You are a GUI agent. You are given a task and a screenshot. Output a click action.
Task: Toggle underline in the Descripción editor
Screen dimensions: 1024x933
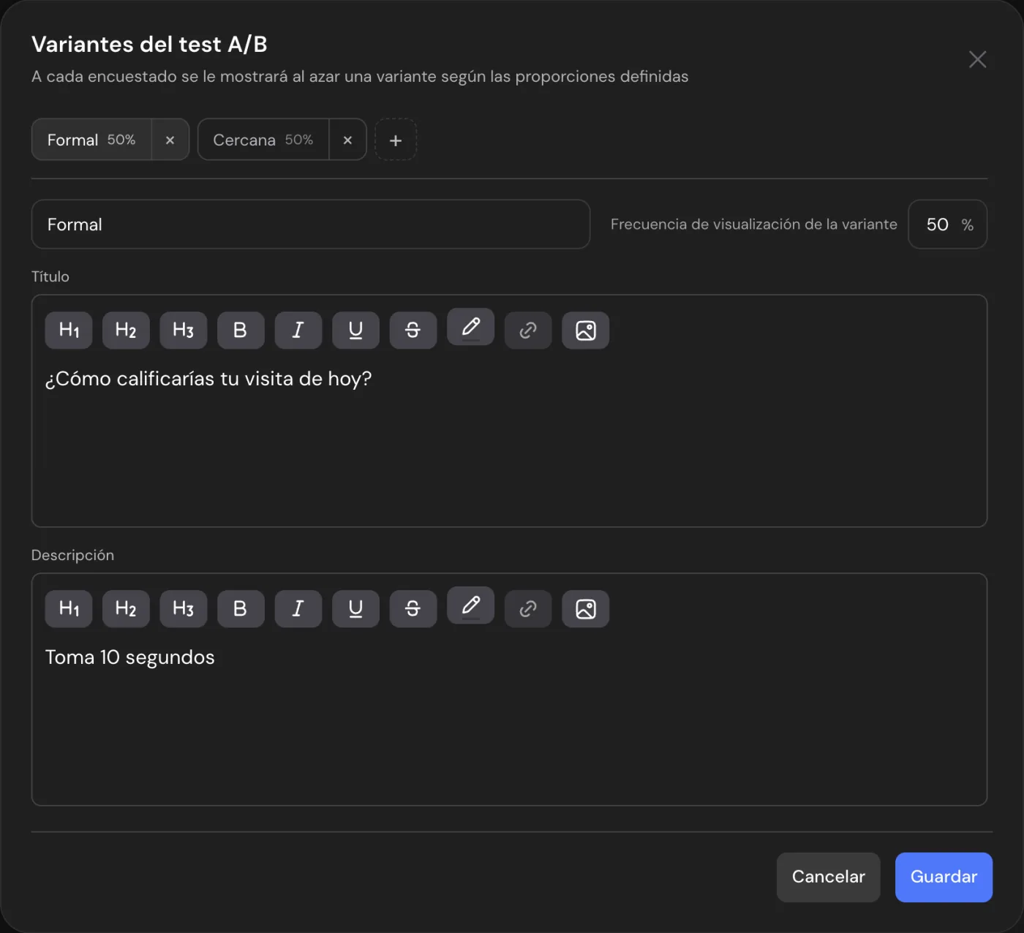click(355, 609)
